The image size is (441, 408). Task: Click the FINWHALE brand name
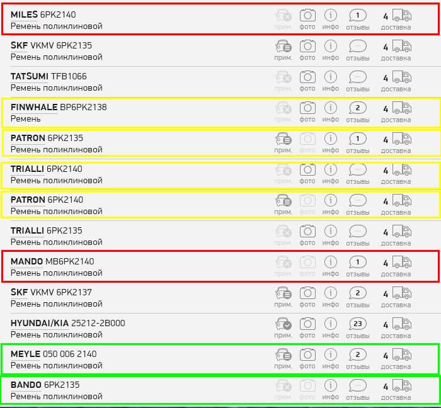coord(34,107)
